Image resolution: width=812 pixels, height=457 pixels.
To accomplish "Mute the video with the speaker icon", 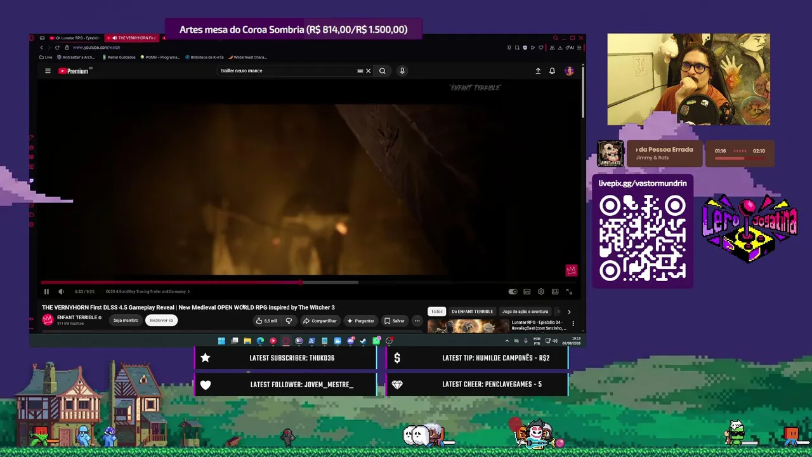I will click(61, 291).
